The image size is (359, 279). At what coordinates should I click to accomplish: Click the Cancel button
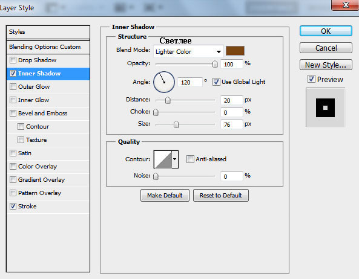pos(326,48)
